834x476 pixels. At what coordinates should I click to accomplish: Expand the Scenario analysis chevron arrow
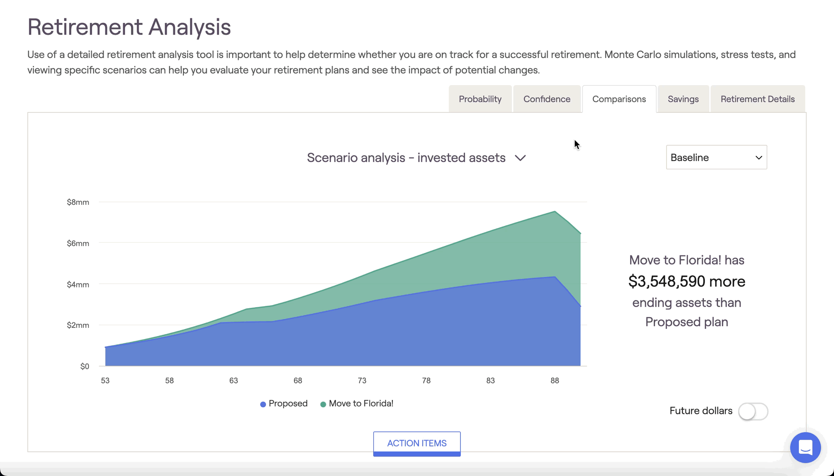[520, 158]
